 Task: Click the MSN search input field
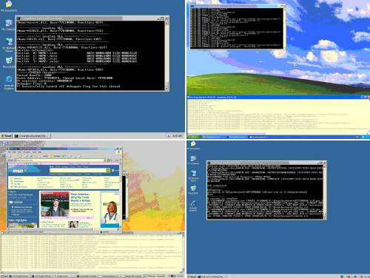click(x=78, y=170)
